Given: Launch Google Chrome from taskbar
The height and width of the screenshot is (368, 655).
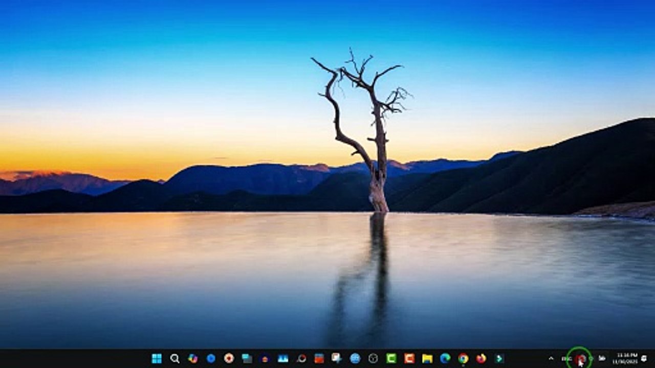Looking at the screenshot, I should (x=463, y=358).
